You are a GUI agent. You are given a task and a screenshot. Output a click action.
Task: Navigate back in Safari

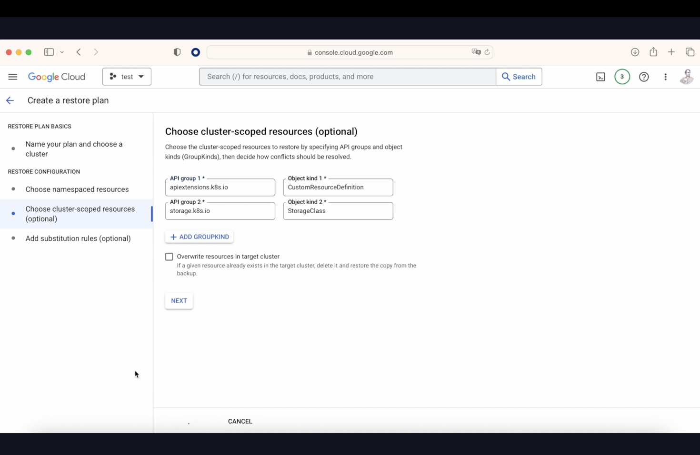(x=79, y=52)
